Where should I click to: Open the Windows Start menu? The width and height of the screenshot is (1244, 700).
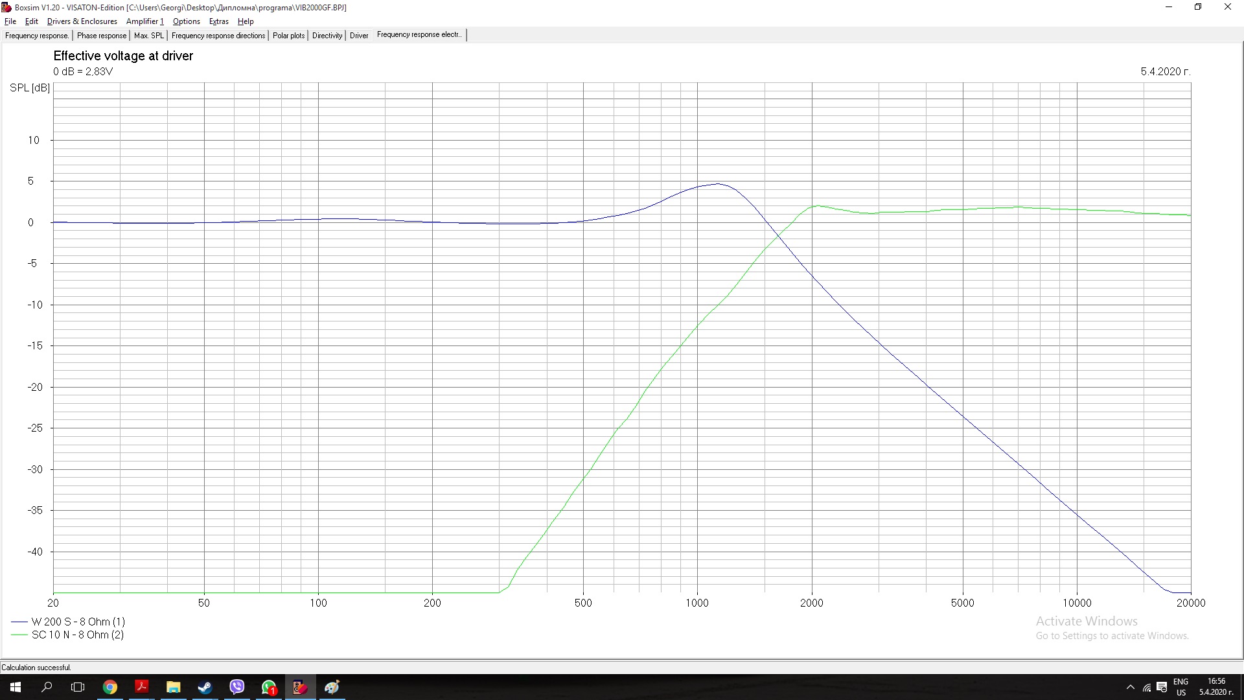tap(16, 687)
